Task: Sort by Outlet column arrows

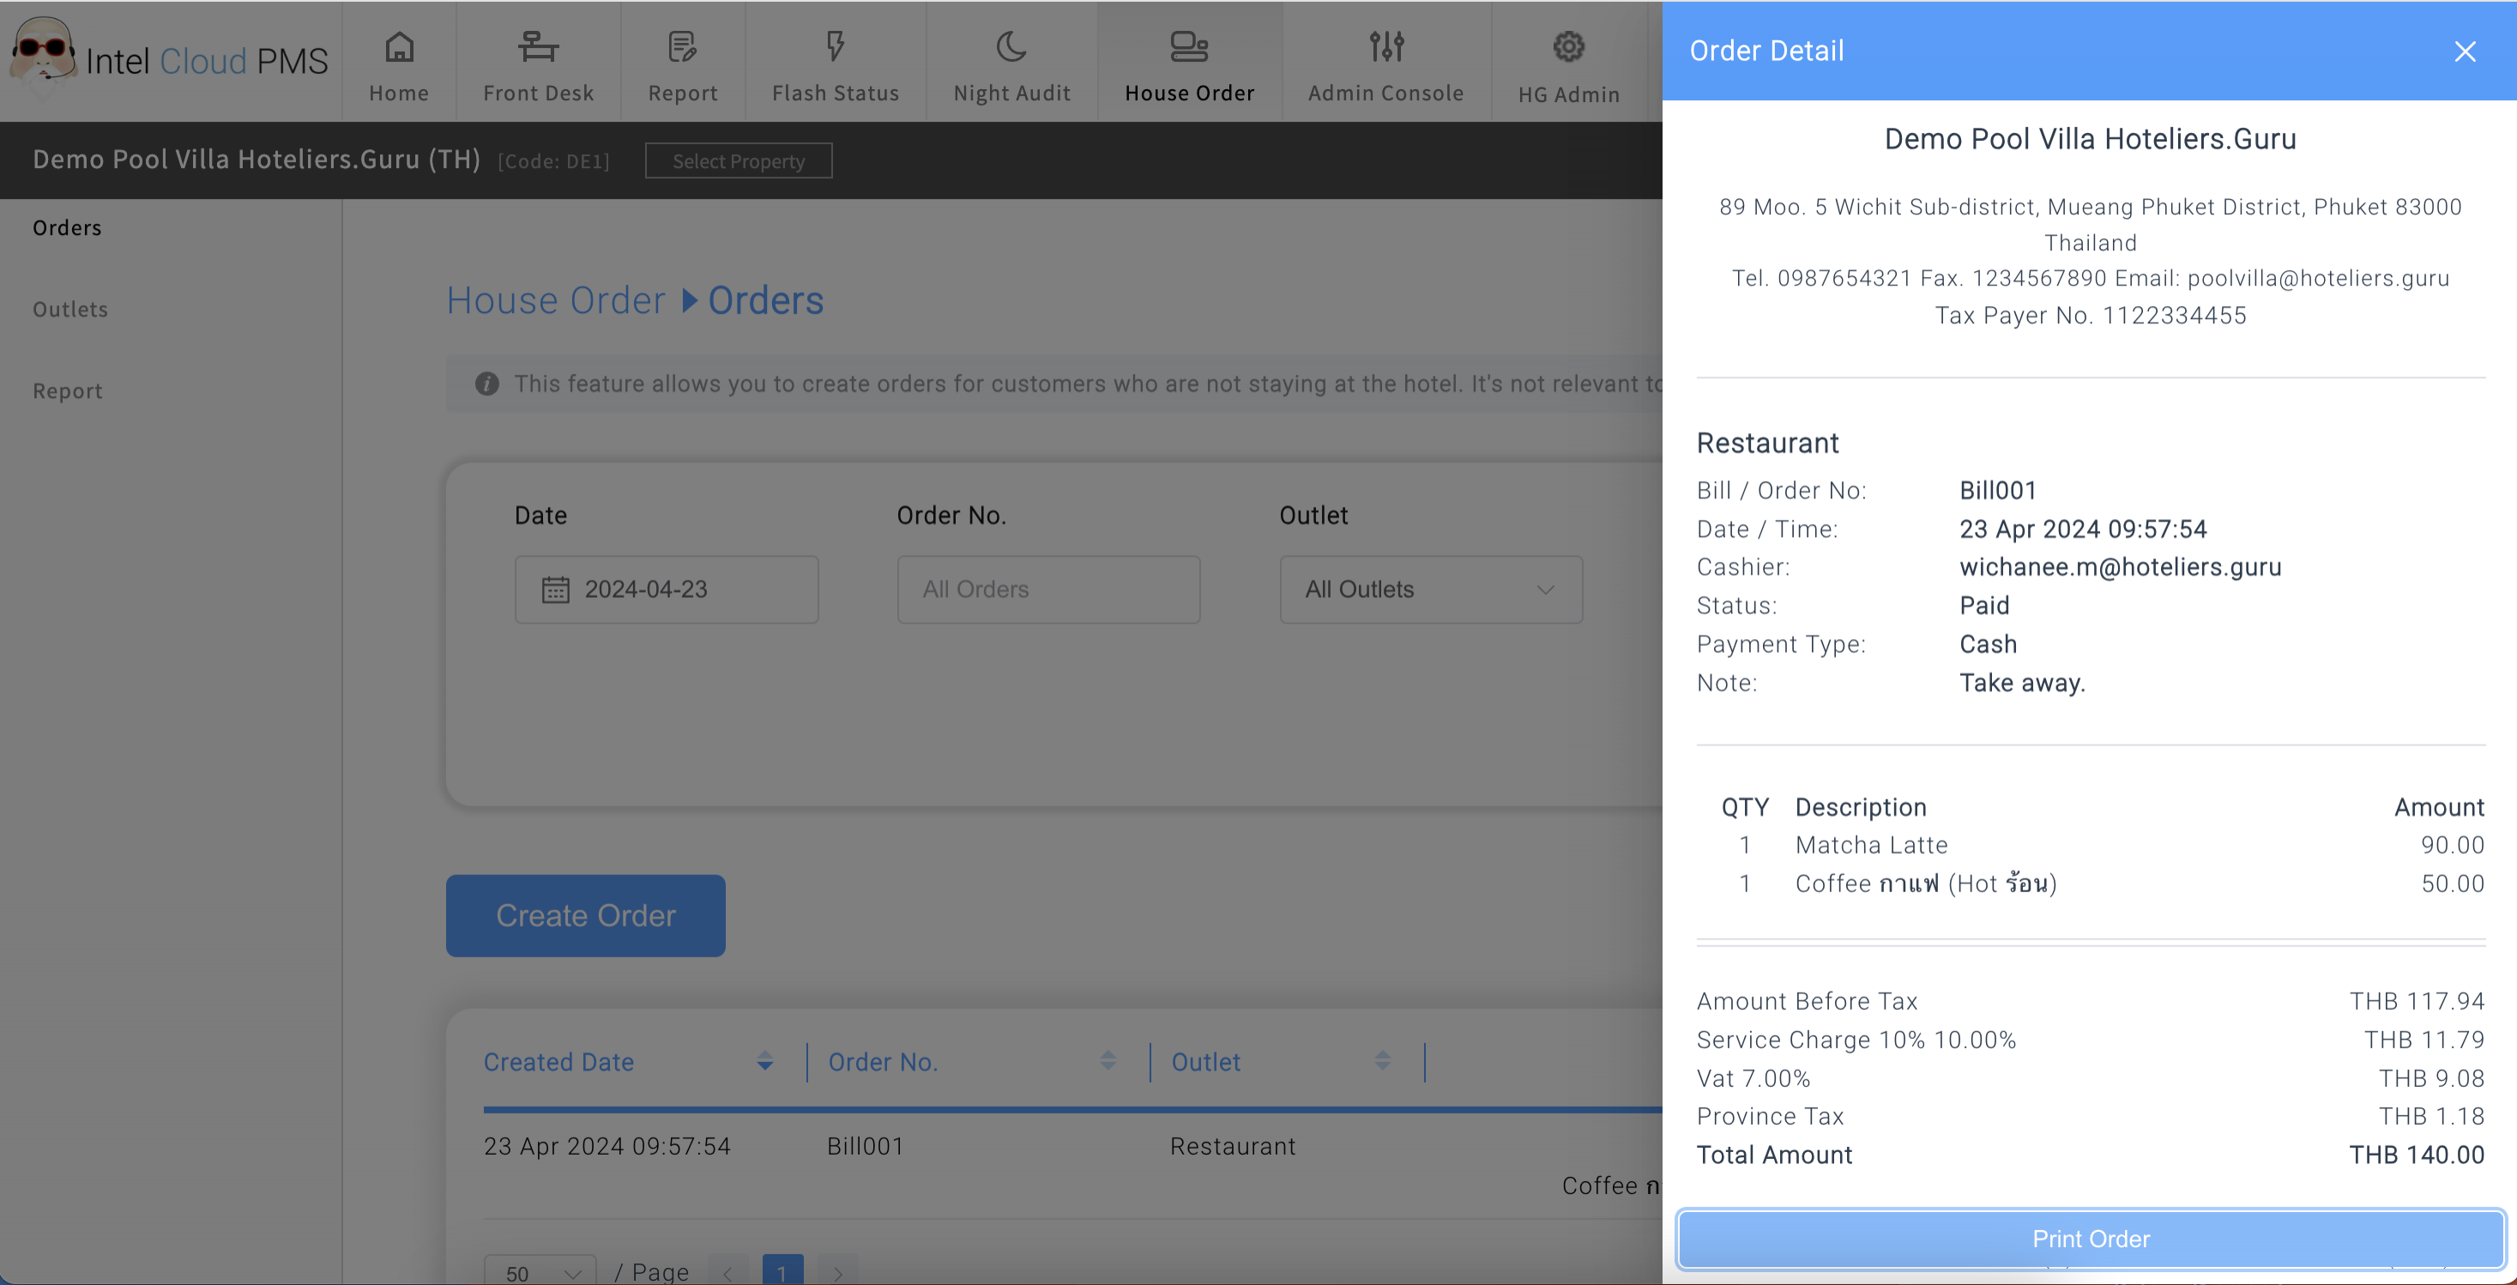Action: pyautogui.click(x=1383, y=1061)
